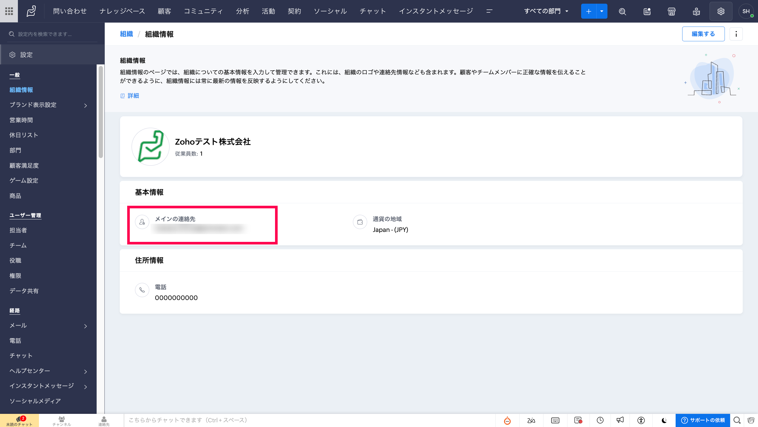Open the Channels (チャンネル) icon in bottom bar
The height and width of the screenshot is (427, 758).
tap(62, 421)
